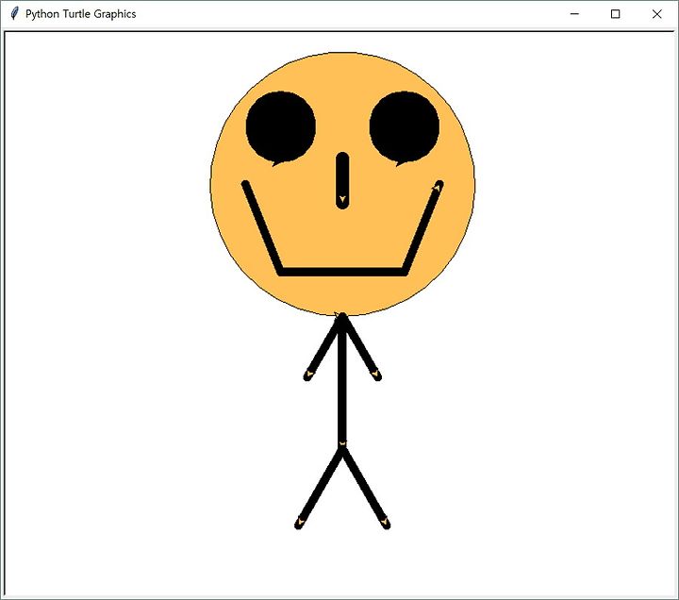Screen dimensions: 679x600
Task: Click the "Python Turtle Graphics" title text
Action: [80, 14]
